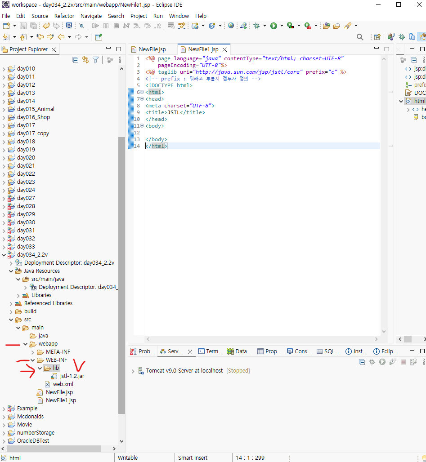
Task: Place cursor on editor line 12
Action: coord(262,133)
